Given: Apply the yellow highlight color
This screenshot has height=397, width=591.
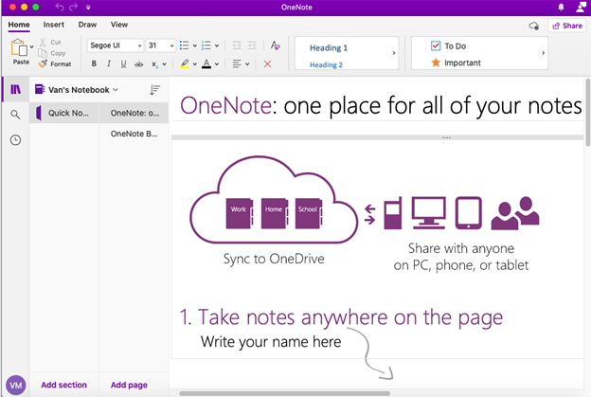Looking at the screenshot, I should 185,64.
